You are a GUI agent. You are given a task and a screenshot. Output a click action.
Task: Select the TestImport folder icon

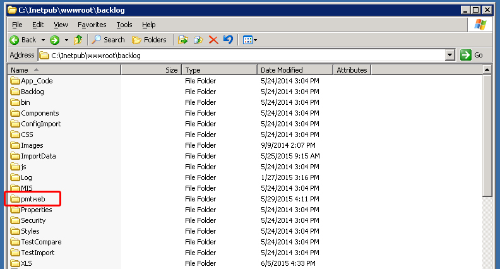click(15, 253)
